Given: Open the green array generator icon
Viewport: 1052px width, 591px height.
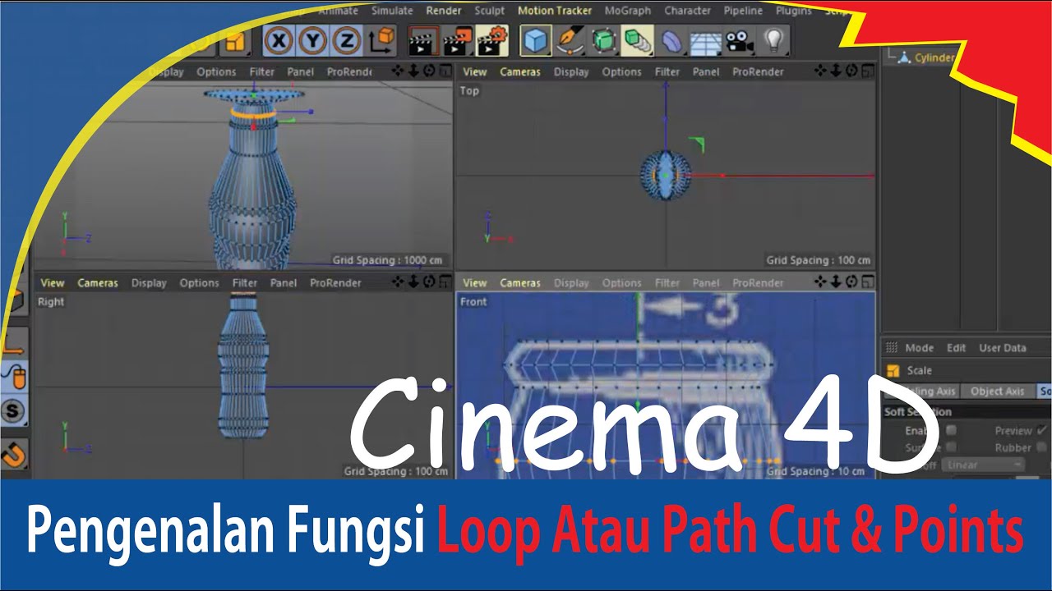Looking at the screenshot, I should [x=637, y=40].
